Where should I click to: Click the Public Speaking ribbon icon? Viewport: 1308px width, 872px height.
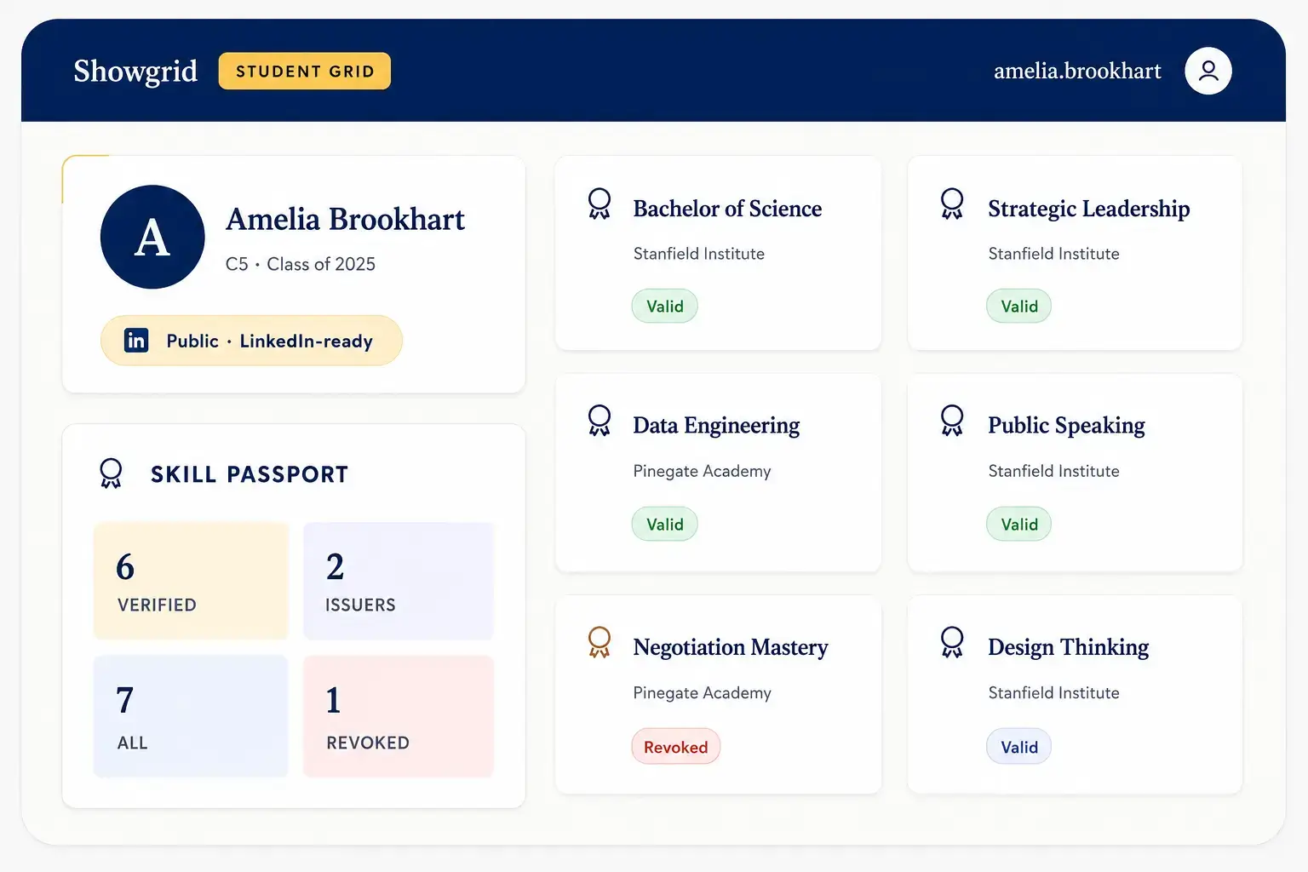point(952,421)
